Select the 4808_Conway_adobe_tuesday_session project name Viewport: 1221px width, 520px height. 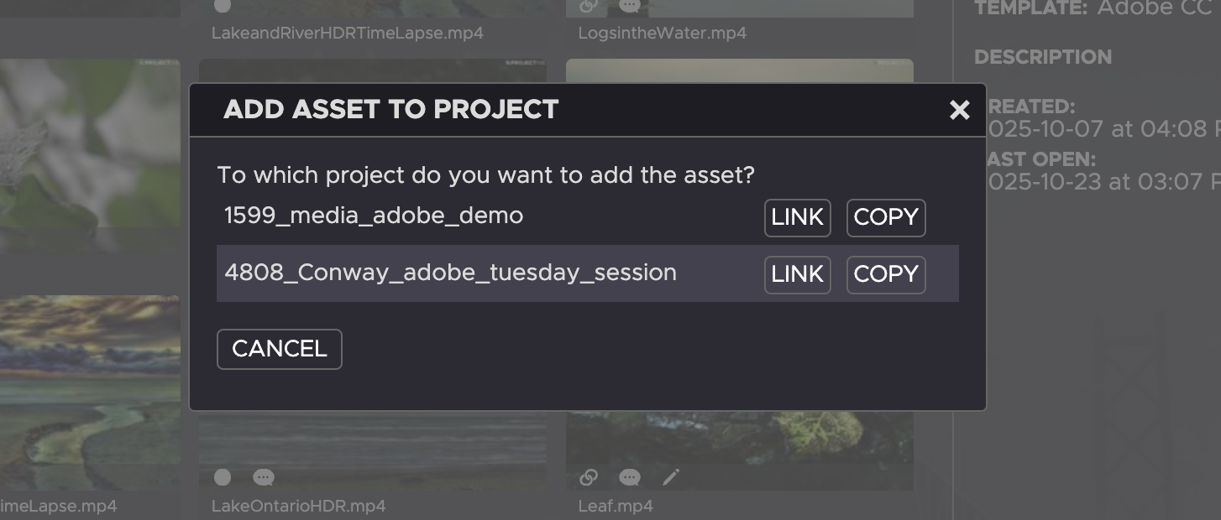[x=450, y=273]
